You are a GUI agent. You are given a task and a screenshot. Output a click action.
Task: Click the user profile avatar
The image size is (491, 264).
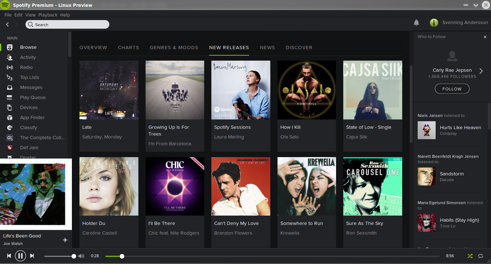click(434, 23)
